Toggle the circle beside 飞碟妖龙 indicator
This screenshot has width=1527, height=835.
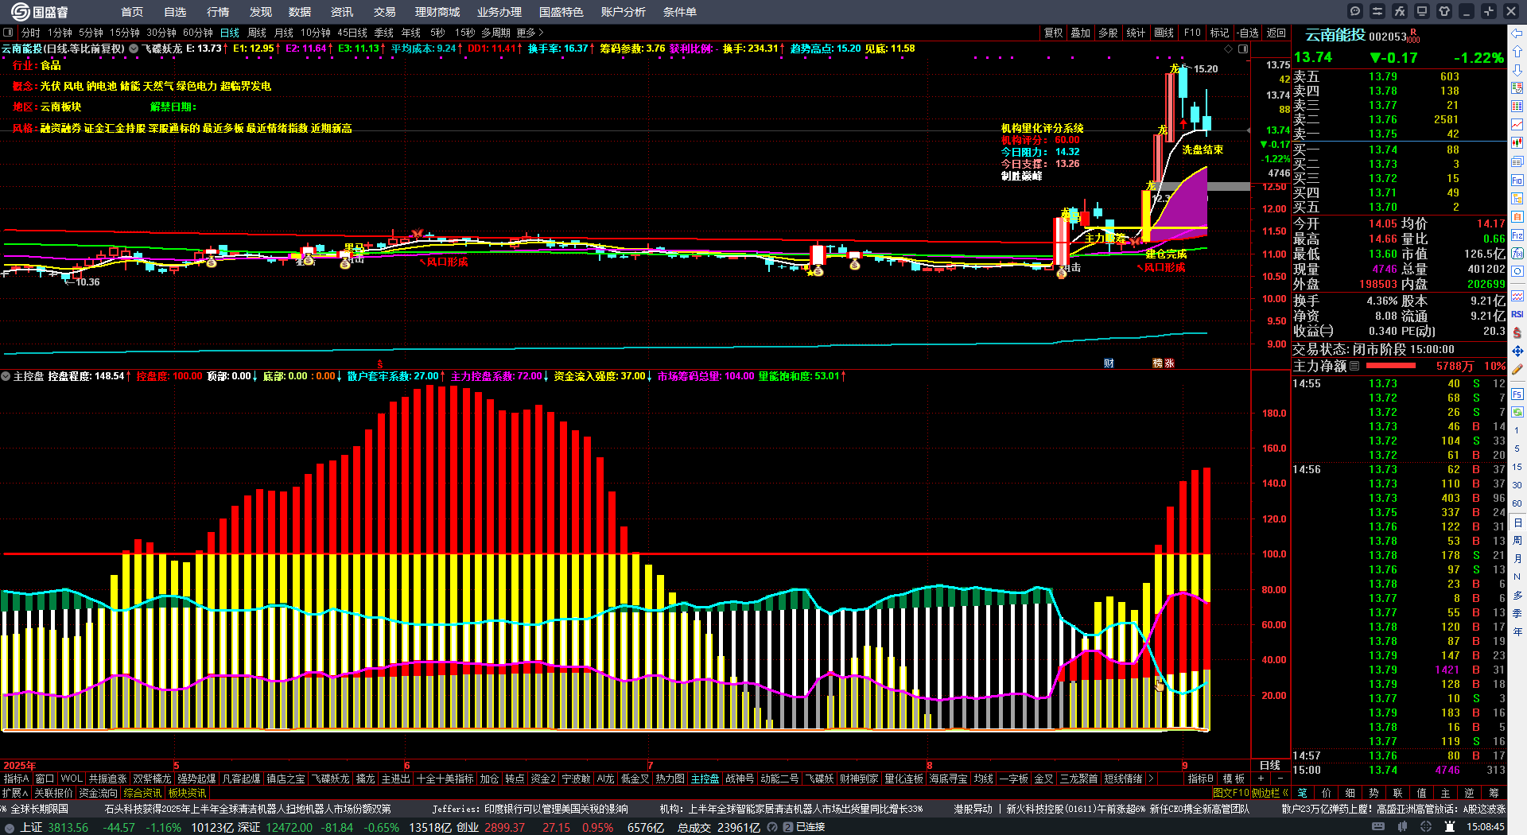tap(134, 49)
